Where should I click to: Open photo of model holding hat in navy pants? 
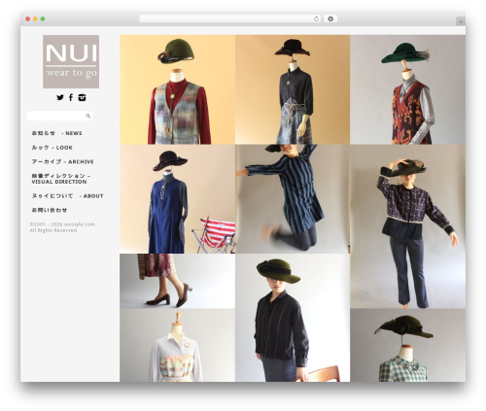click(x=408, y=226)
